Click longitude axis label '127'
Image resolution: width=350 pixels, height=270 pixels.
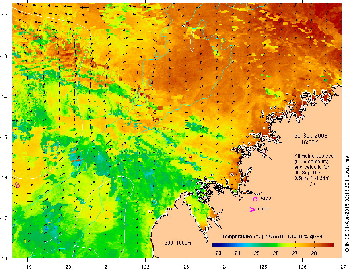[342, 267]
